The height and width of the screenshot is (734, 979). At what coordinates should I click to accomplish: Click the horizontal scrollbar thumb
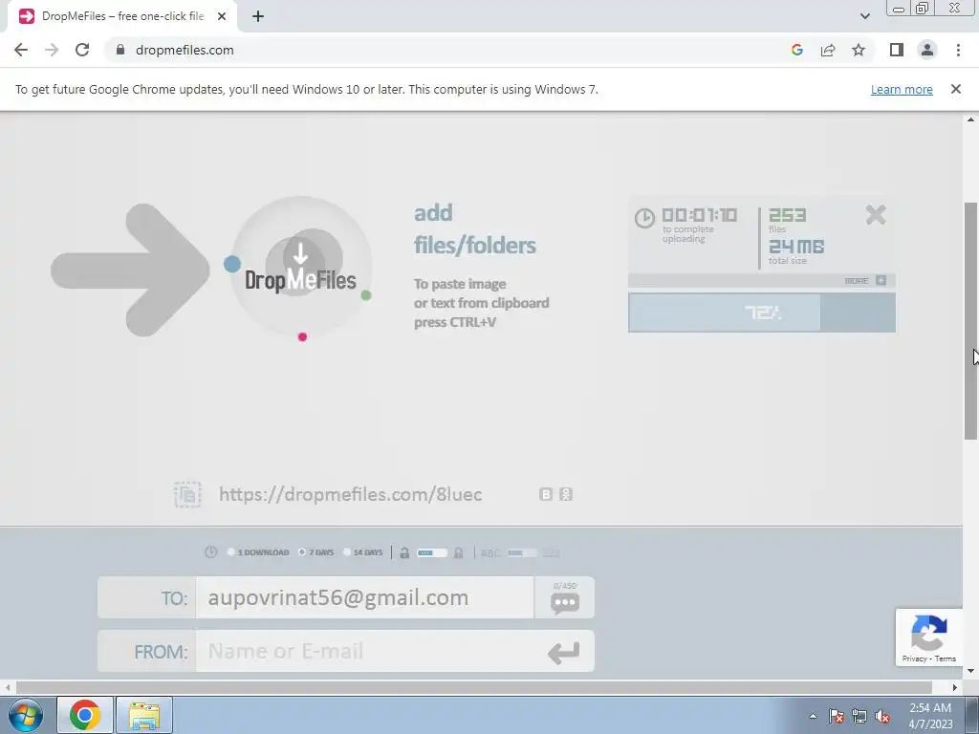click(473, 687)
